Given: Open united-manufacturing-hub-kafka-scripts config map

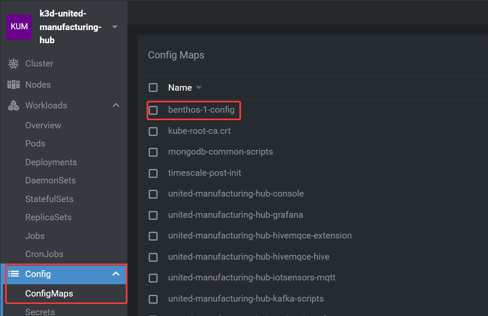Looking at the screenshot, I should [246, 299].
